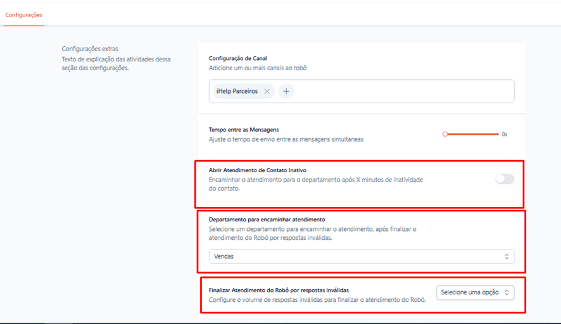
Task: Click the Configuração de Canal heading
Action: (x=238, y=58)
